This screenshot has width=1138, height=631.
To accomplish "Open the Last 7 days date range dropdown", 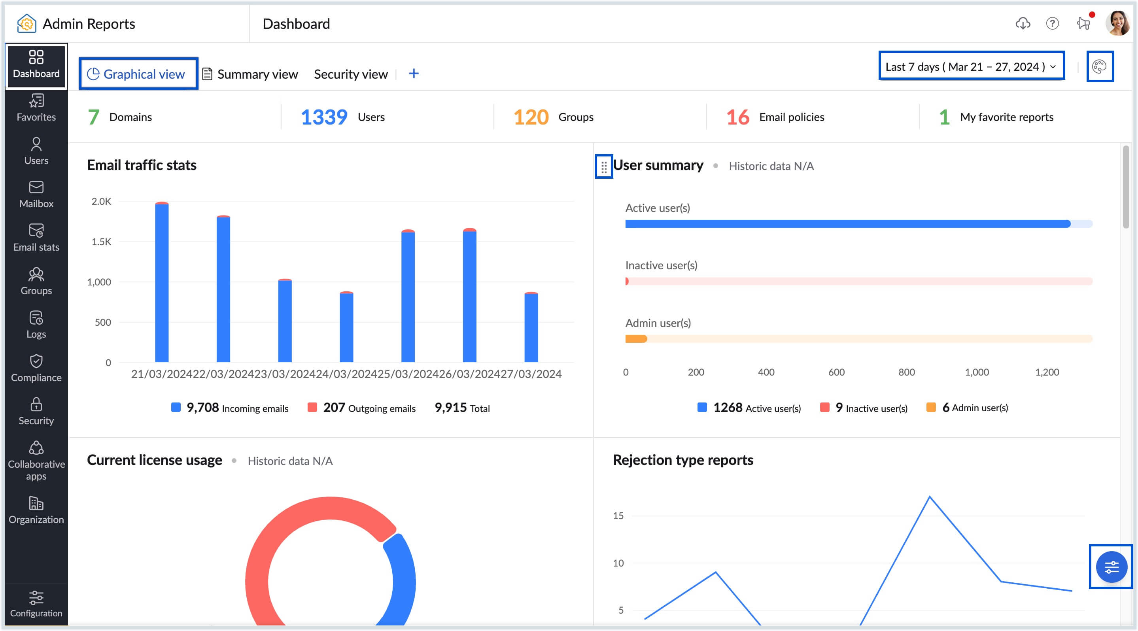I will (971, 66).
